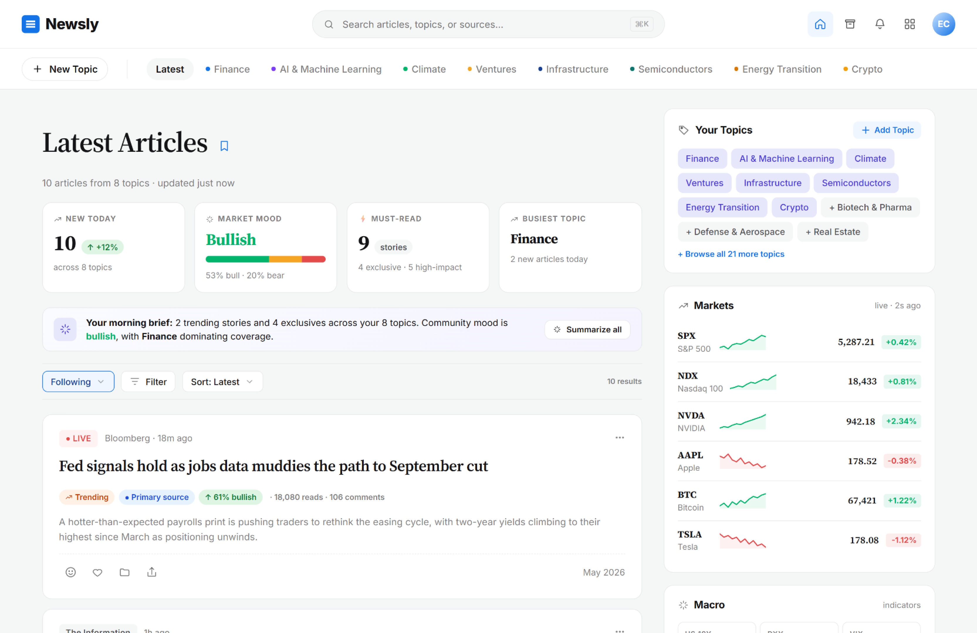This screenshot has width=977, height=633.
Task: Switch to the Infrastructure topic tab
Action: pyautogui.click(x=573, y=69)
